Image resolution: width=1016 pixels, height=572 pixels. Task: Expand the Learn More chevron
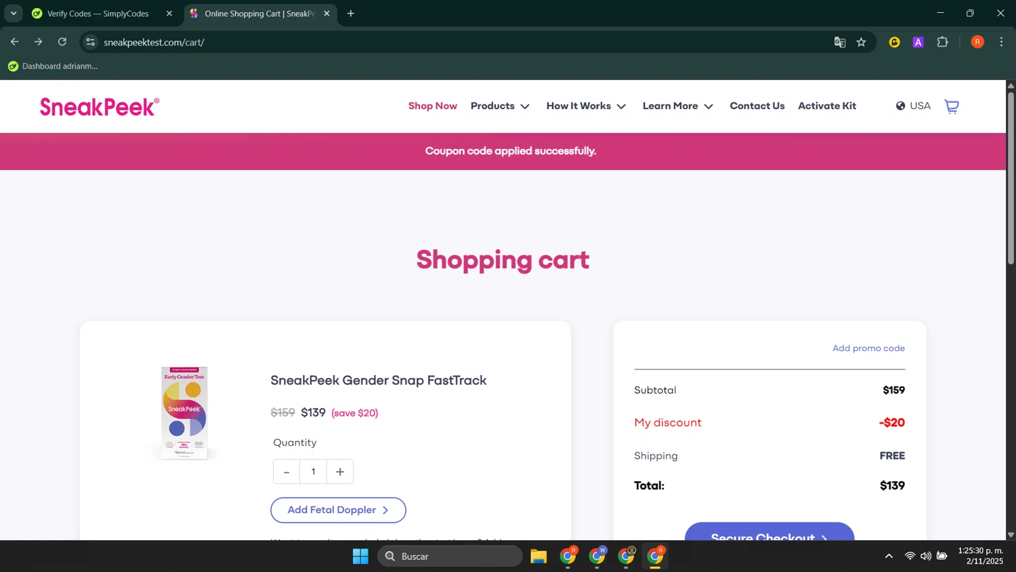tap(708, 106)
